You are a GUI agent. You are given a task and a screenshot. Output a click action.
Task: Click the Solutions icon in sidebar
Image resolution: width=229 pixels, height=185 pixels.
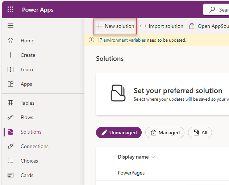tap(11, 132)
